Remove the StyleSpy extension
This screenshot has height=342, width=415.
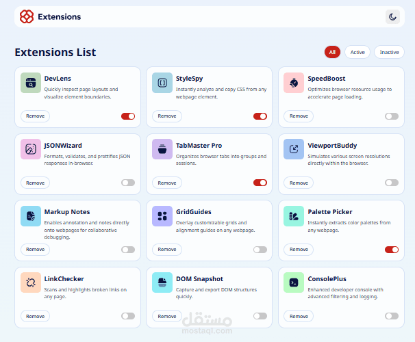pos(167,116)
